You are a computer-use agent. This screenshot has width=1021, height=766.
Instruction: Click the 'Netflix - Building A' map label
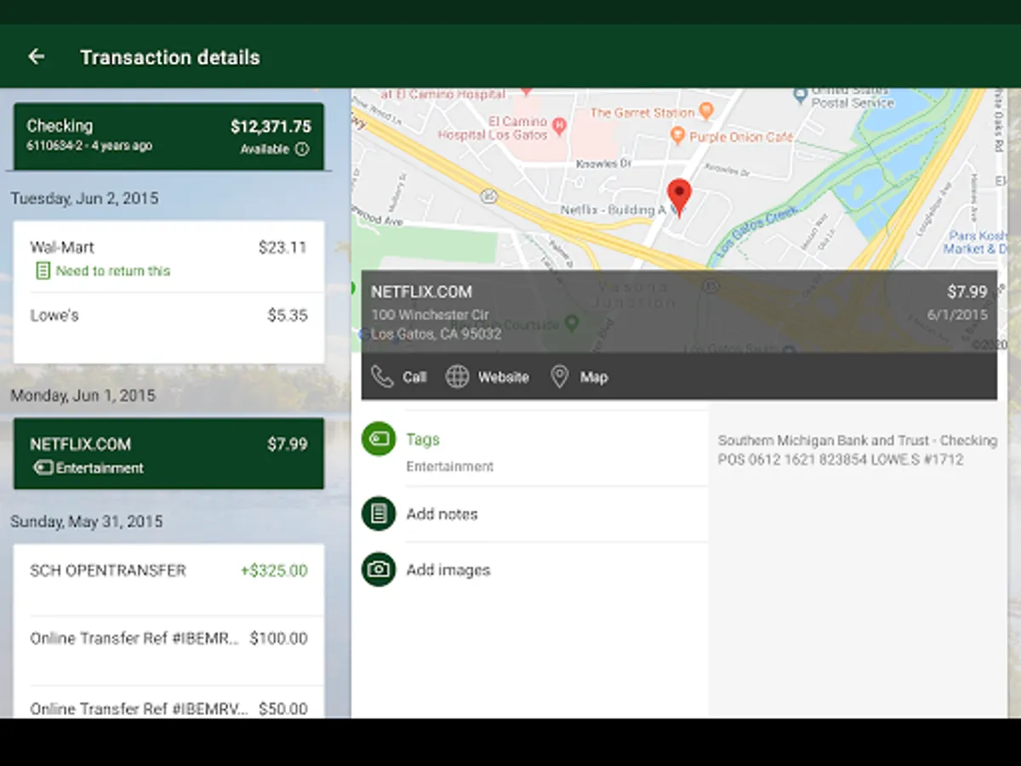coord(613,210)
